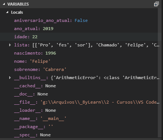The width and height of the screenshot is (163, 140).
Task: Click the VARIABLES panel title
Action: coord(18,4)
